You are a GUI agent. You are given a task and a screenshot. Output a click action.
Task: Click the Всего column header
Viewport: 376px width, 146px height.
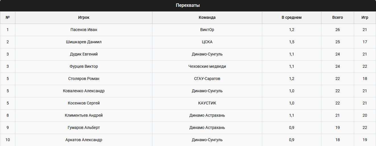(337, 17)
